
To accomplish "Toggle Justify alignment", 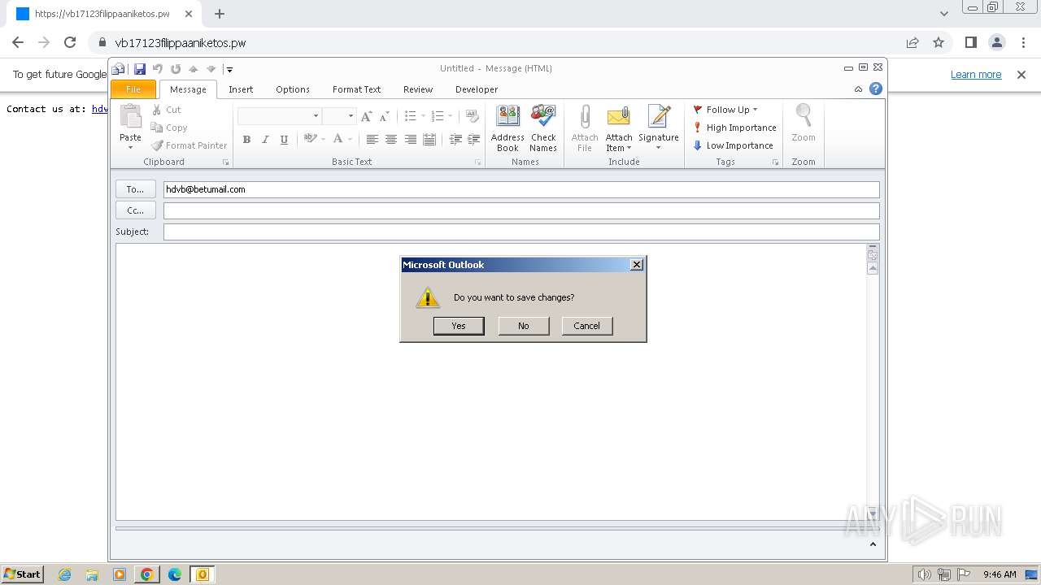I will coord(429,140).
